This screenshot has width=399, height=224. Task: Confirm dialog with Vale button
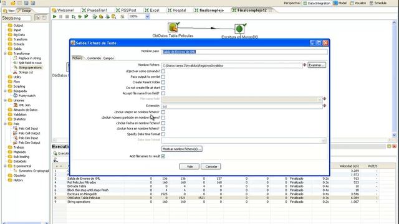(190, 167)
